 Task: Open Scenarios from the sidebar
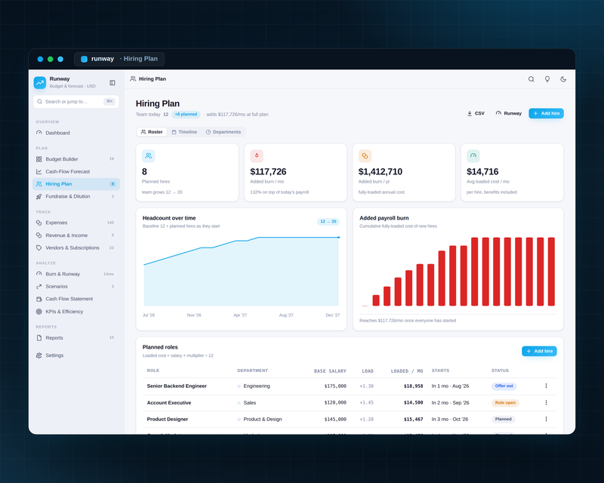pos(76,287)
